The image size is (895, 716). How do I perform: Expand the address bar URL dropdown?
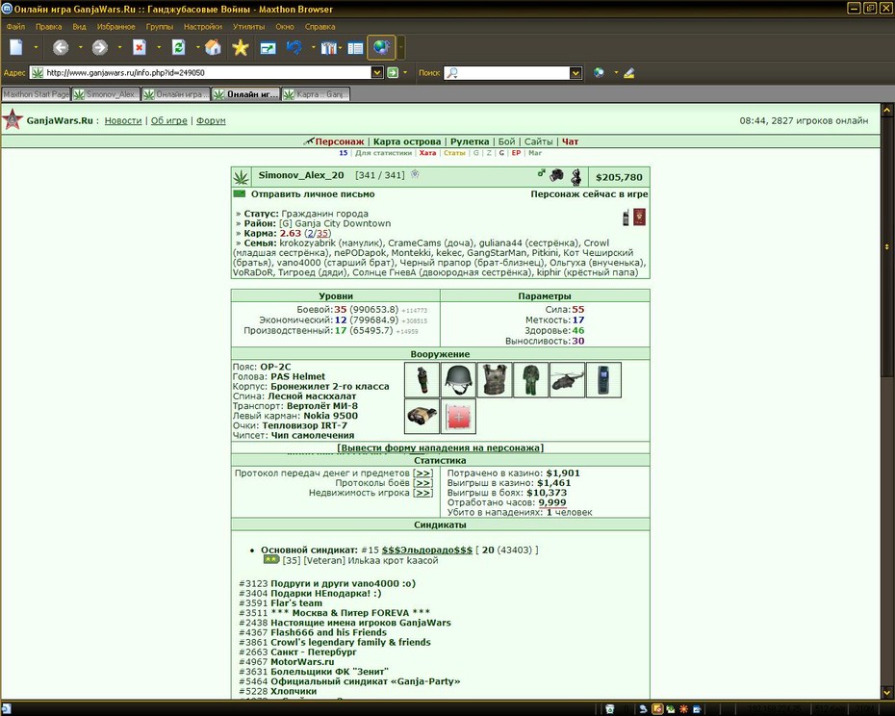pyautogui.click(x=376, y=72)
